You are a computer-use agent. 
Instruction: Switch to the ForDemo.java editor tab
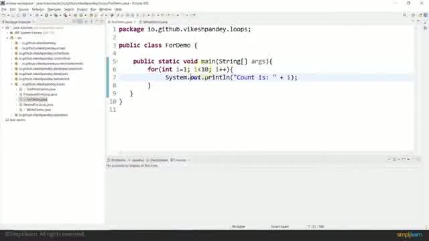(x=121, y=22)
